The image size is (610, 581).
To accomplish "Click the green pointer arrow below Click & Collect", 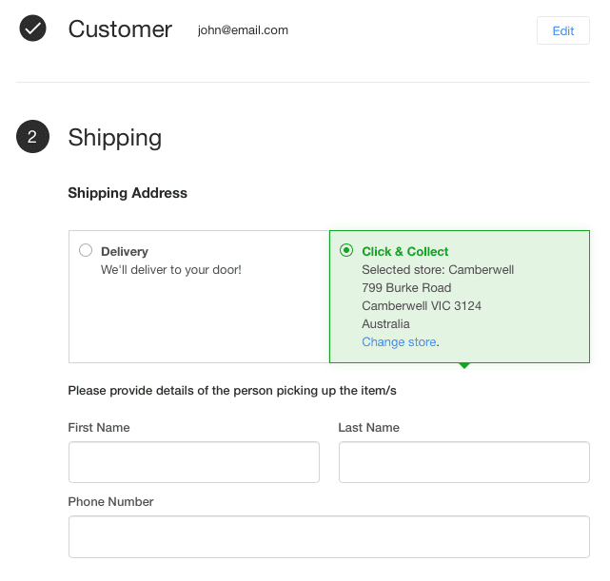I will click(x=464, y=365).
